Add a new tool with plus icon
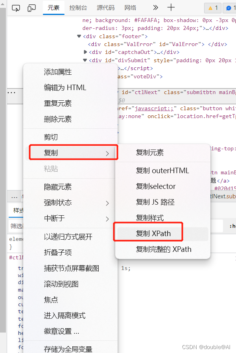Viewport: 236px width, 353px height. point(171,7)
